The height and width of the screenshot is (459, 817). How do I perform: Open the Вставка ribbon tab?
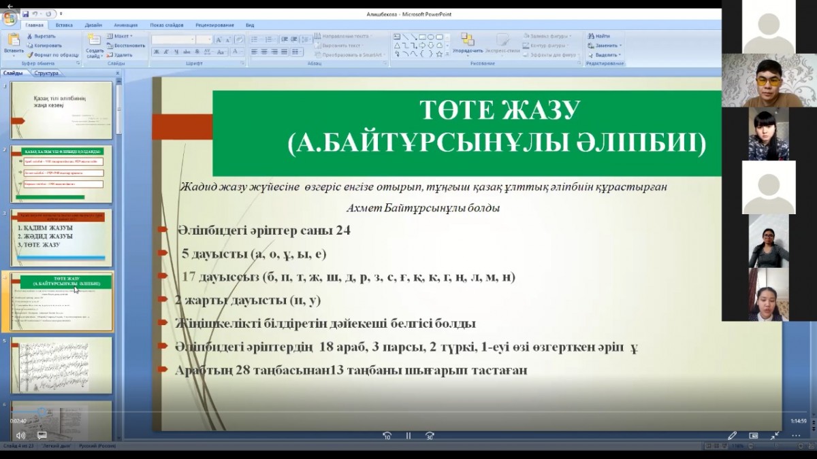[x=64, y=24]
